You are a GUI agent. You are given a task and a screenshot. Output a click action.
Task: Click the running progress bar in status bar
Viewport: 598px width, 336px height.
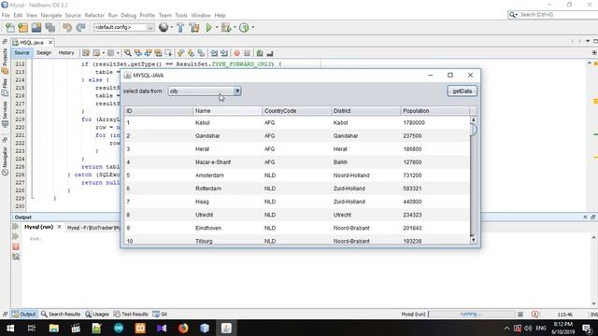(x=471, y=315)
